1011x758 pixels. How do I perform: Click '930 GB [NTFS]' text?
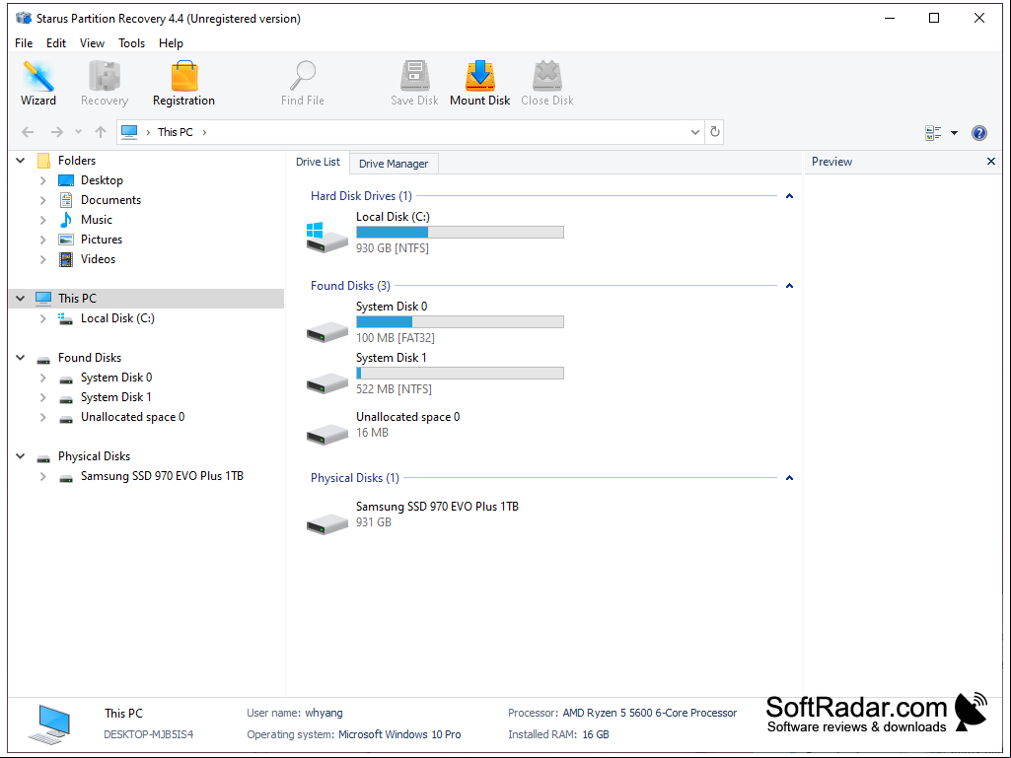[392, 248]
